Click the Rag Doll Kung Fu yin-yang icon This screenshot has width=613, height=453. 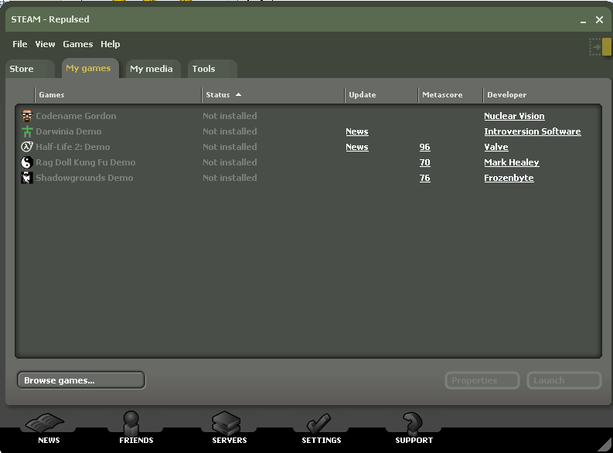(27, 162)
